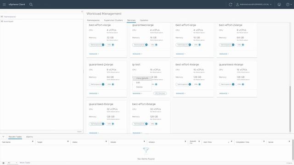Viewport: 294px width, 165px height.
Task: Switch to the Recent Tasks tab
Action: (x=15, y=137)
